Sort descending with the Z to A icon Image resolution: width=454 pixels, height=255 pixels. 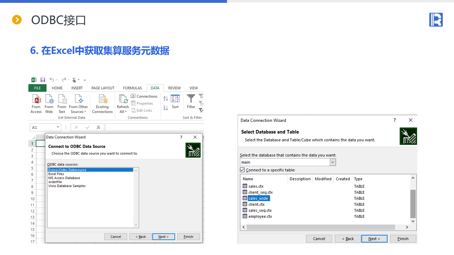(166, 108)
